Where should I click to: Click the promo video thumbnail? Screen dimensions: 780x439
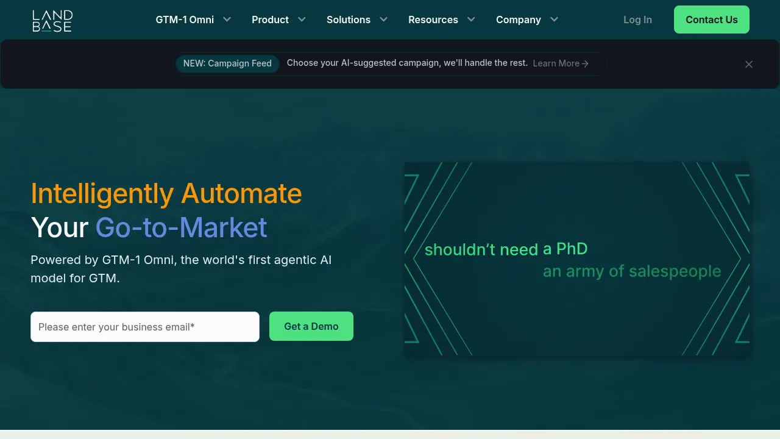(x=577, y=259)
